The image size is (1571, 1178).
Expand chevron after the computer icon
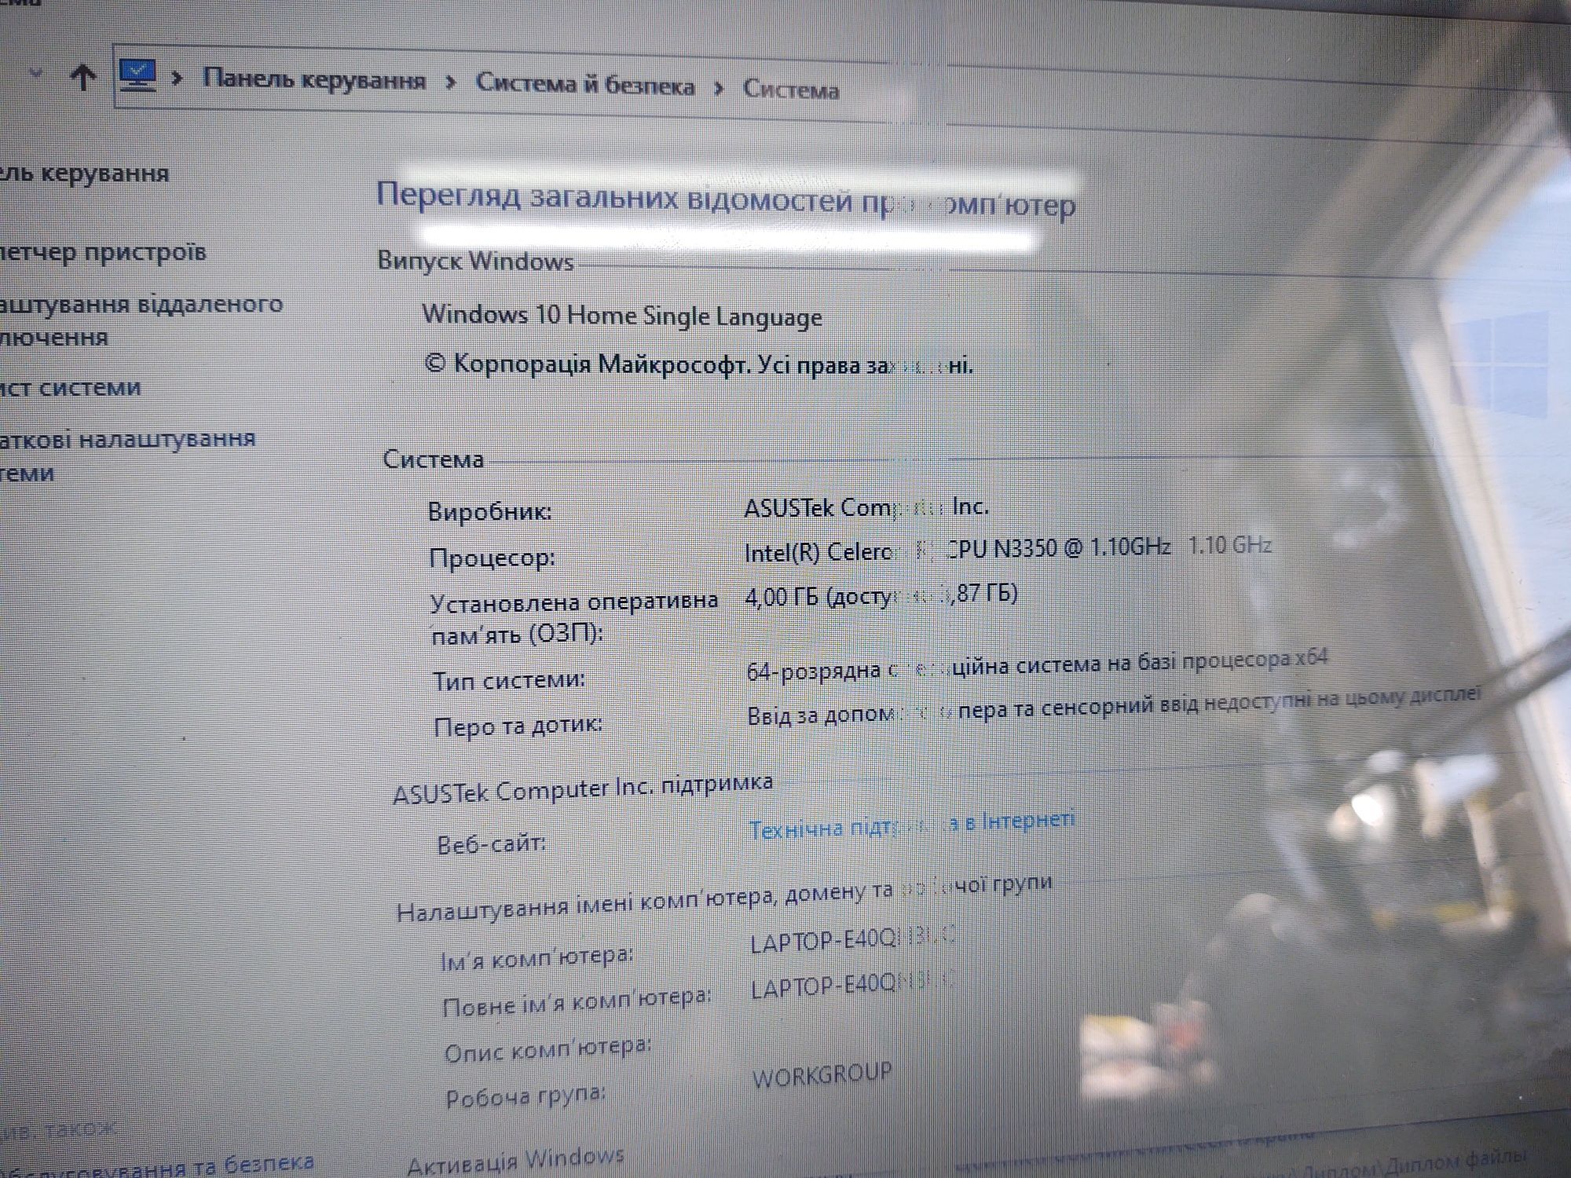[178, 78]
